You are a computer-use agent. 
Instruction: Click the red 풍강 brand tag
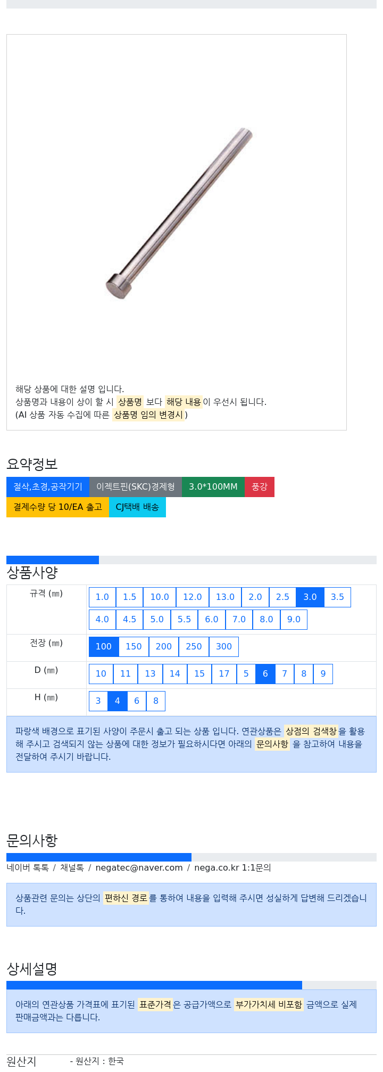[x=260, y=487]
